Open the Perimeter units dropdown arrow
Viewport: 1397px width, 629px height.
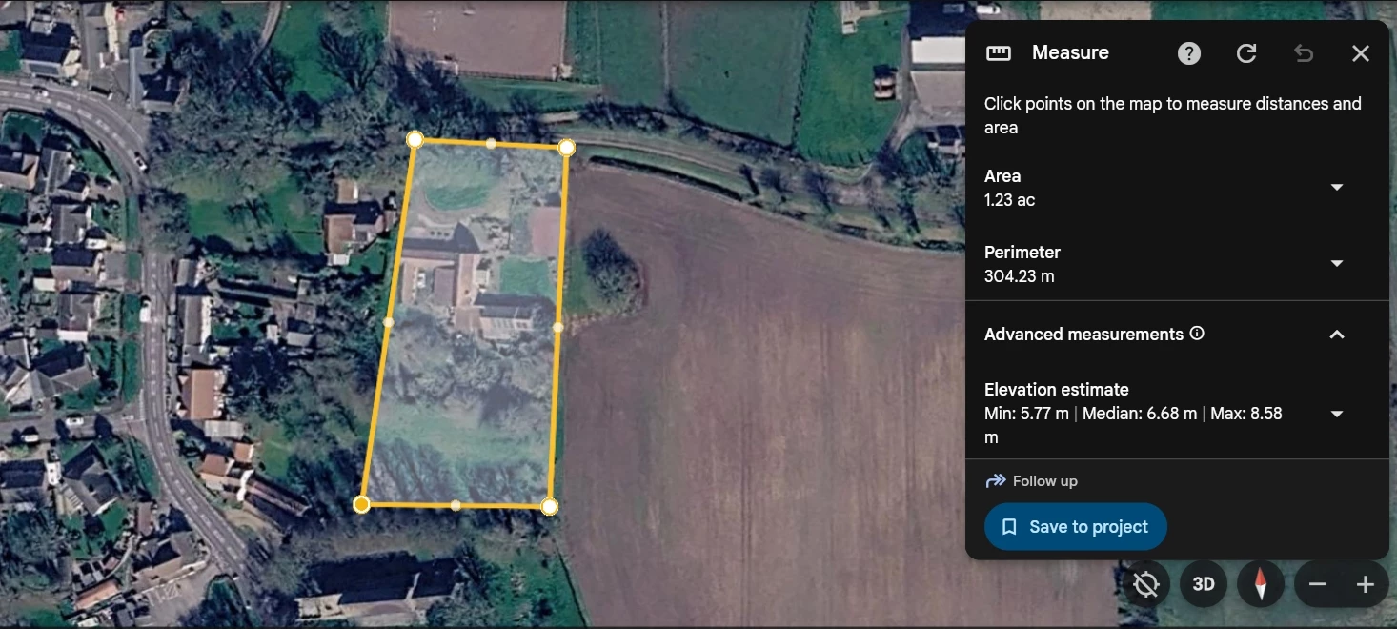(x=1337, y=264)
